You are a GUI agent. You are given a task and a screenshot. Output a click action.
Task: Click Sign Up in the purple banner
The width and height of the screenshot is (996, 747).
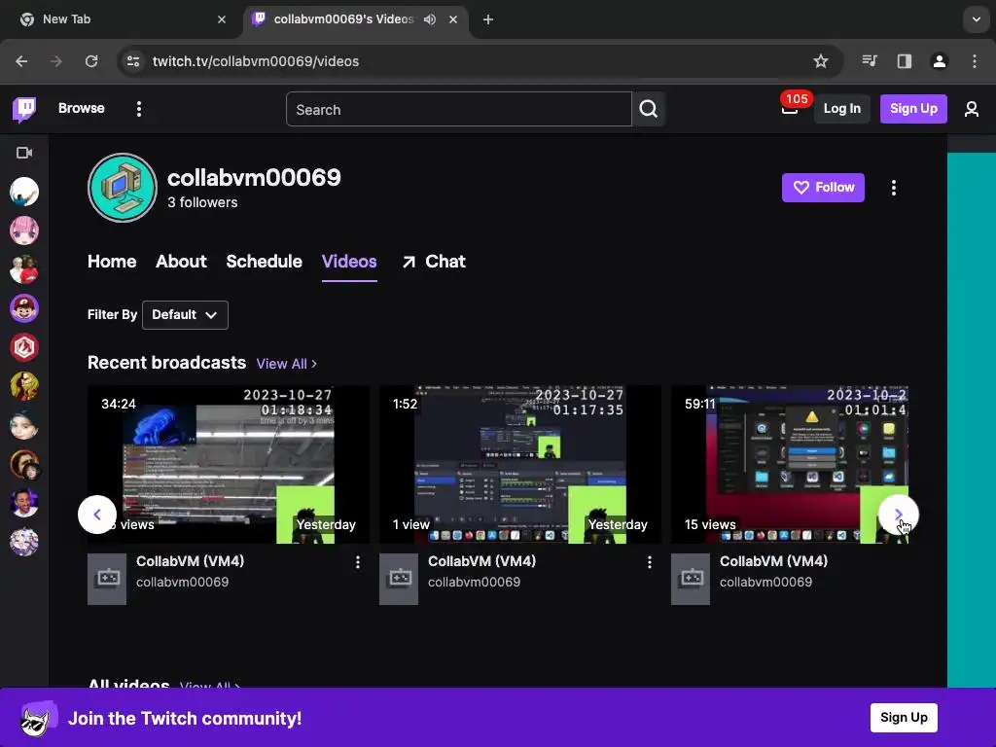coord(904,718)
